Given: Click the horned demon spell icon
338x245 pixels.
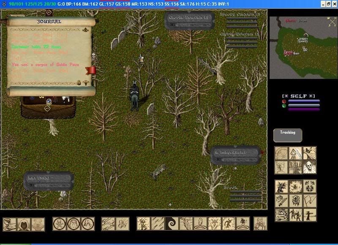Looking at the screenshot, I should pos(229,223).
